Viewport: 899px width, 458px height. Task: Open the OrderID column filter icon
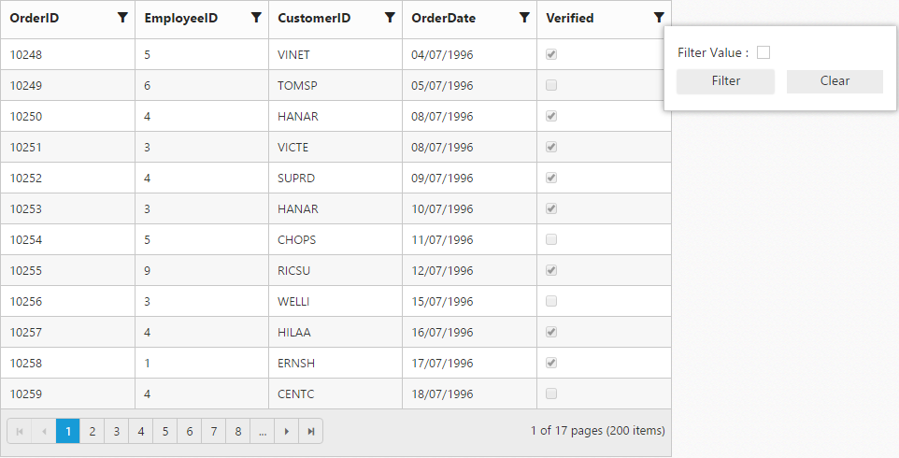coord(122,18)
